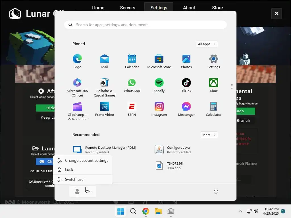Choose Lock from the user menu

point(83,169)
